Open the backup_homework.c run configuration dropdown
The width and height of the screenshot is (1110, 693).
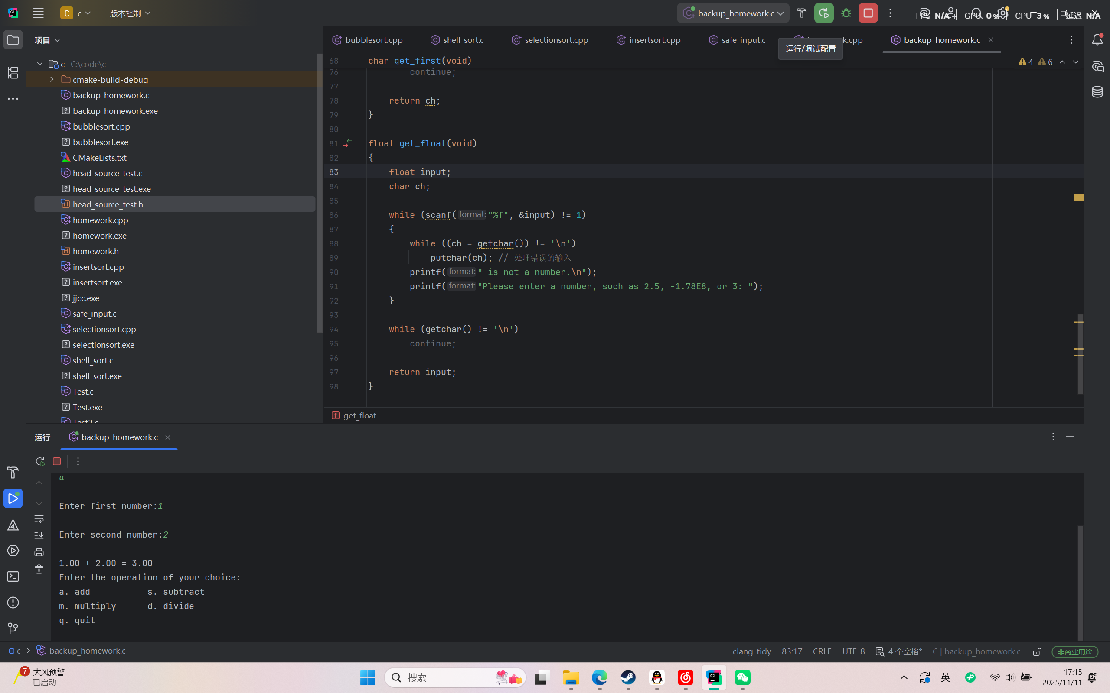(733, 13)
